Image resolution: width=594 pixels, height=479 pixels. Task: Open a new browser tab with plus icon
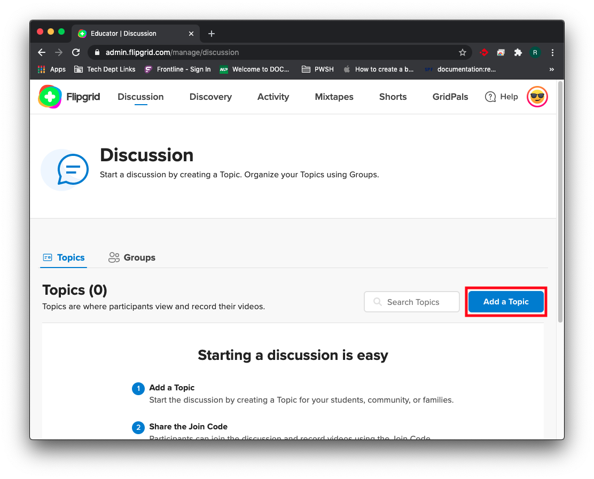click(212, 34)
